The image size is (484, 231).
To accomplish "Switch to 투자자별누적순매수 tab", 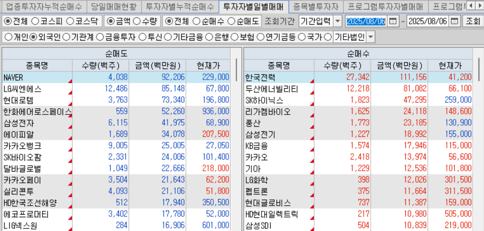I will pyautogui.click(x=180, y=6).
